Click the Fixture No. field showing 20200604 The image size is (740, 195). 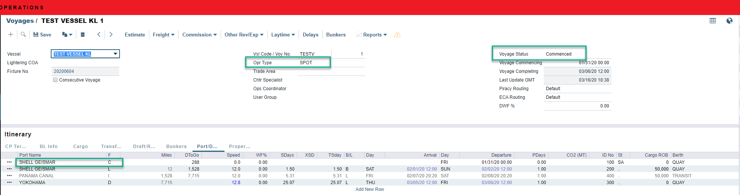pos(85,71)
